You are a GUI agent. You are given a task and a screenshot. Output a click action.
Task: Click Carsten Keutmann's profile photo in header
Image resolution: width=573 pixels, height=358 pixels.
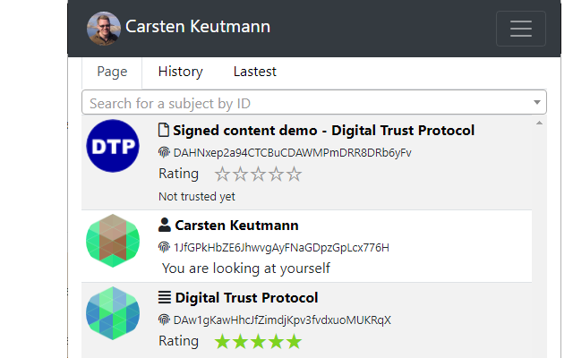103,28
